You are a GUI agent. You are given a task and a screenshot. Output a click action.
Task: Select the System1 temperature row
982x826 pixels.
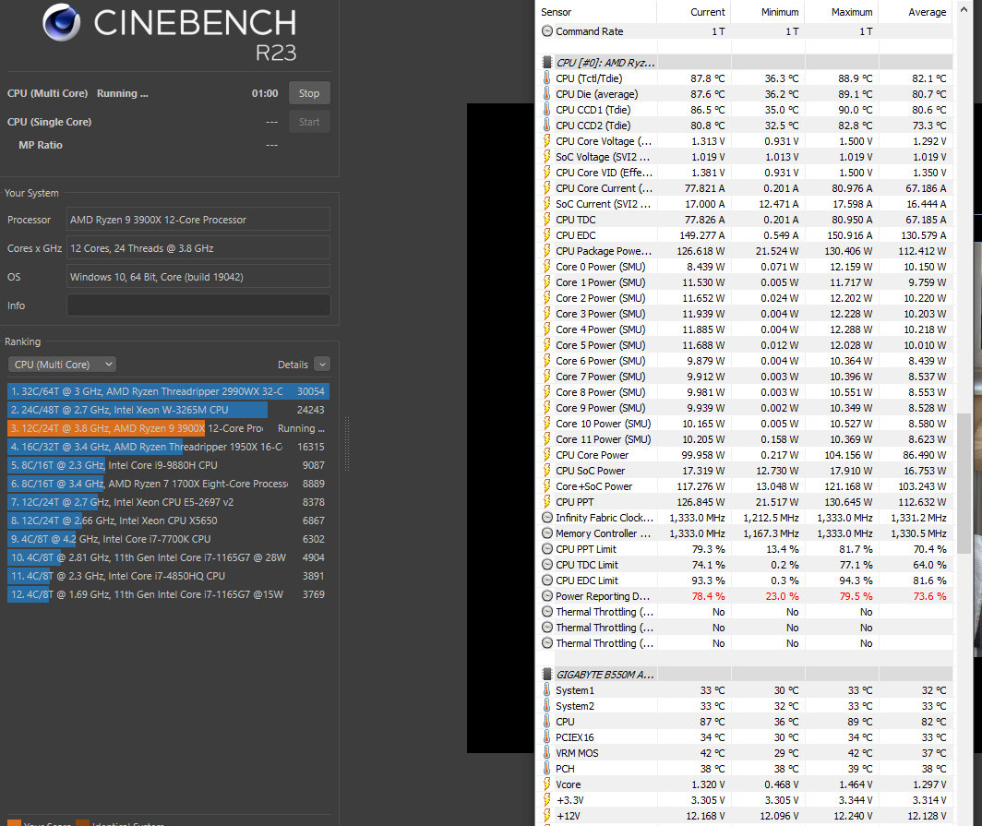[x=746, y=690]
